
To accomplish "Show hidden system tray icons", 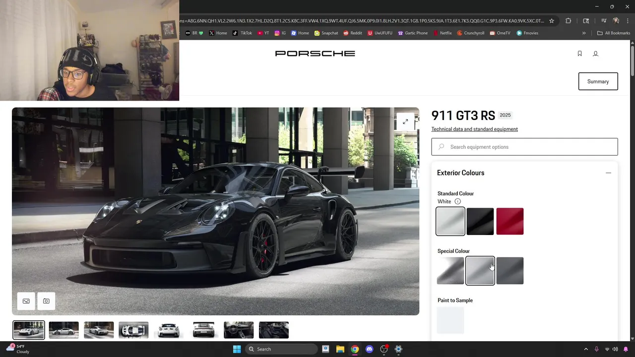I will click(x=586, y=349).
